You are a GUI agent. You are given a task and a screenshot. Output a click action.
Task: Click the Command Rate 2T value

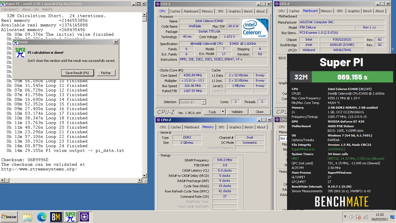click(225, 197)
